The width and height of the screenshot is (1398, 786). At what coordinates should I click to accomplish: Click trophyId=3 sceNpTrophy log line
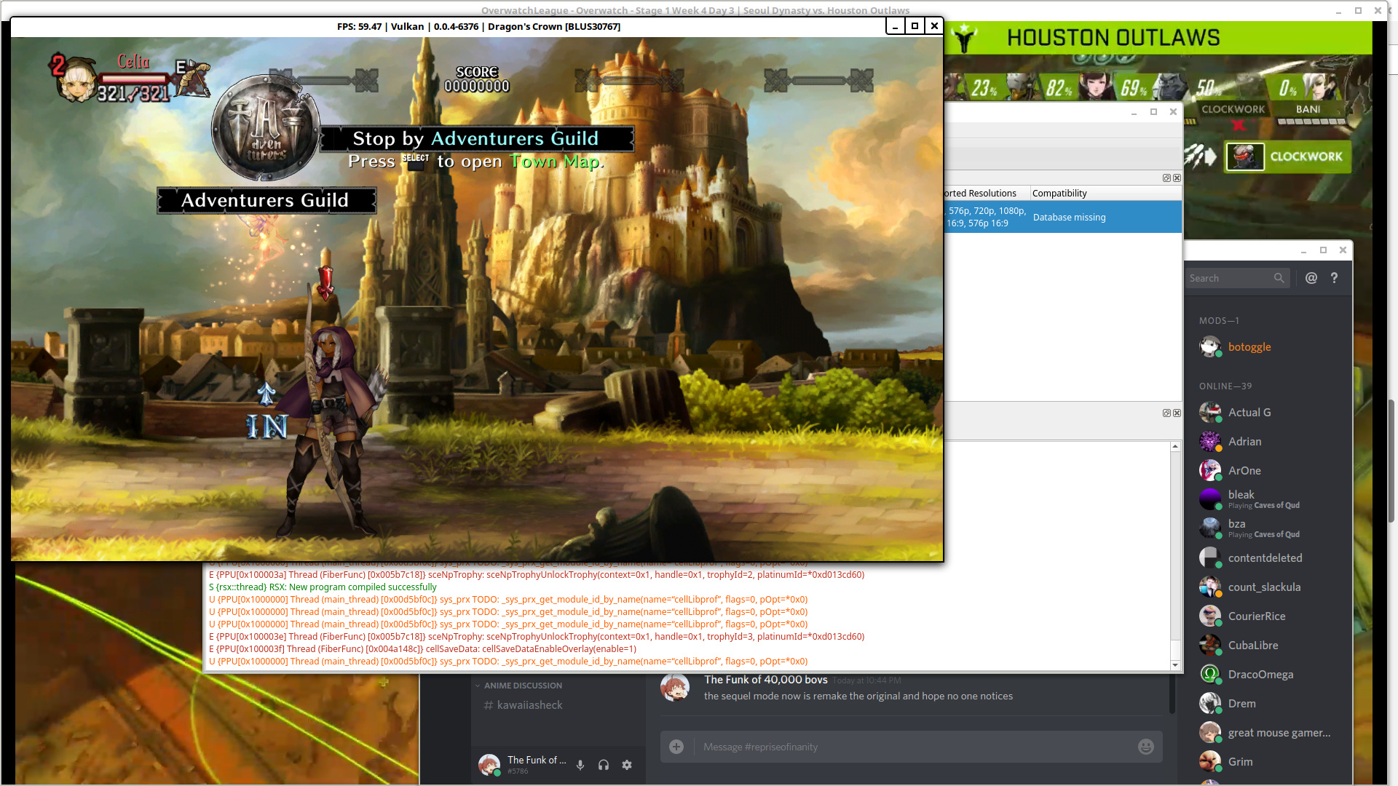(537, 636)
